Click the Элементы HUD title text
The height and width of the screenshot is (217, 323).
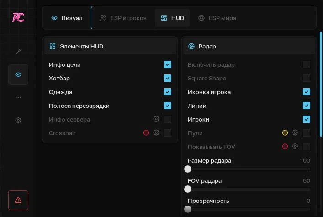click(x=82, y=46)
